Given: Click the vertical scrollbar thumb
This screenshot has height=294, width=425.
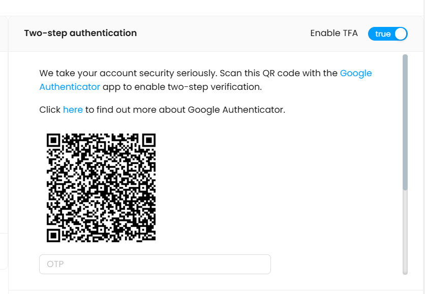Looking at the screenshot, I should point(405,122).
